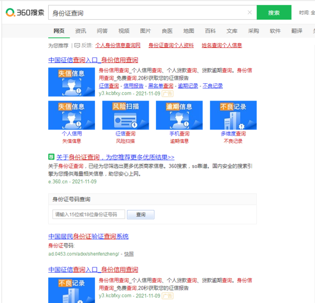Open 中国居民身份证验证查询系统 result
Screen dimensions: 315x303
88,236
